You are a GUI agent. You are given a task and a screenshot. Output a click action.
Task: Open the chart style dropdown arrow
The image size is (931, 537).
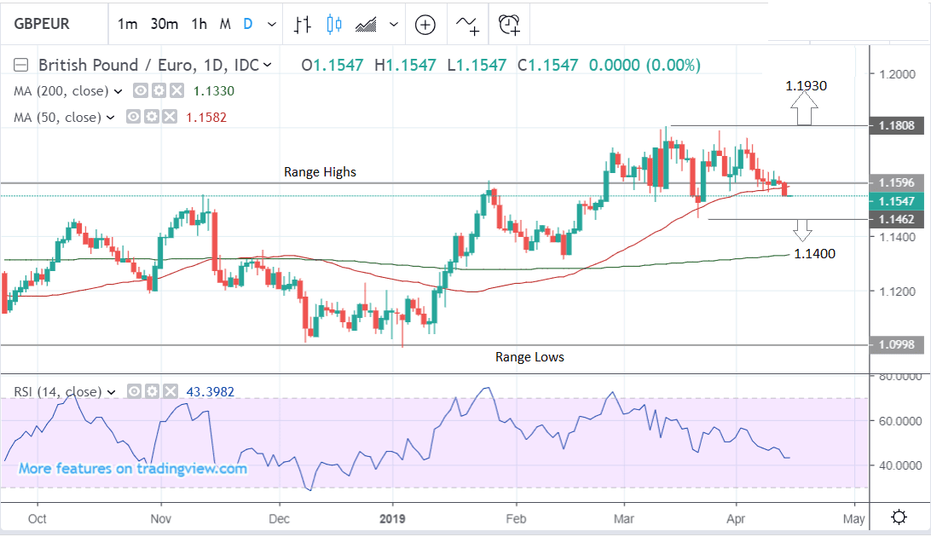(x=393, y=25)
